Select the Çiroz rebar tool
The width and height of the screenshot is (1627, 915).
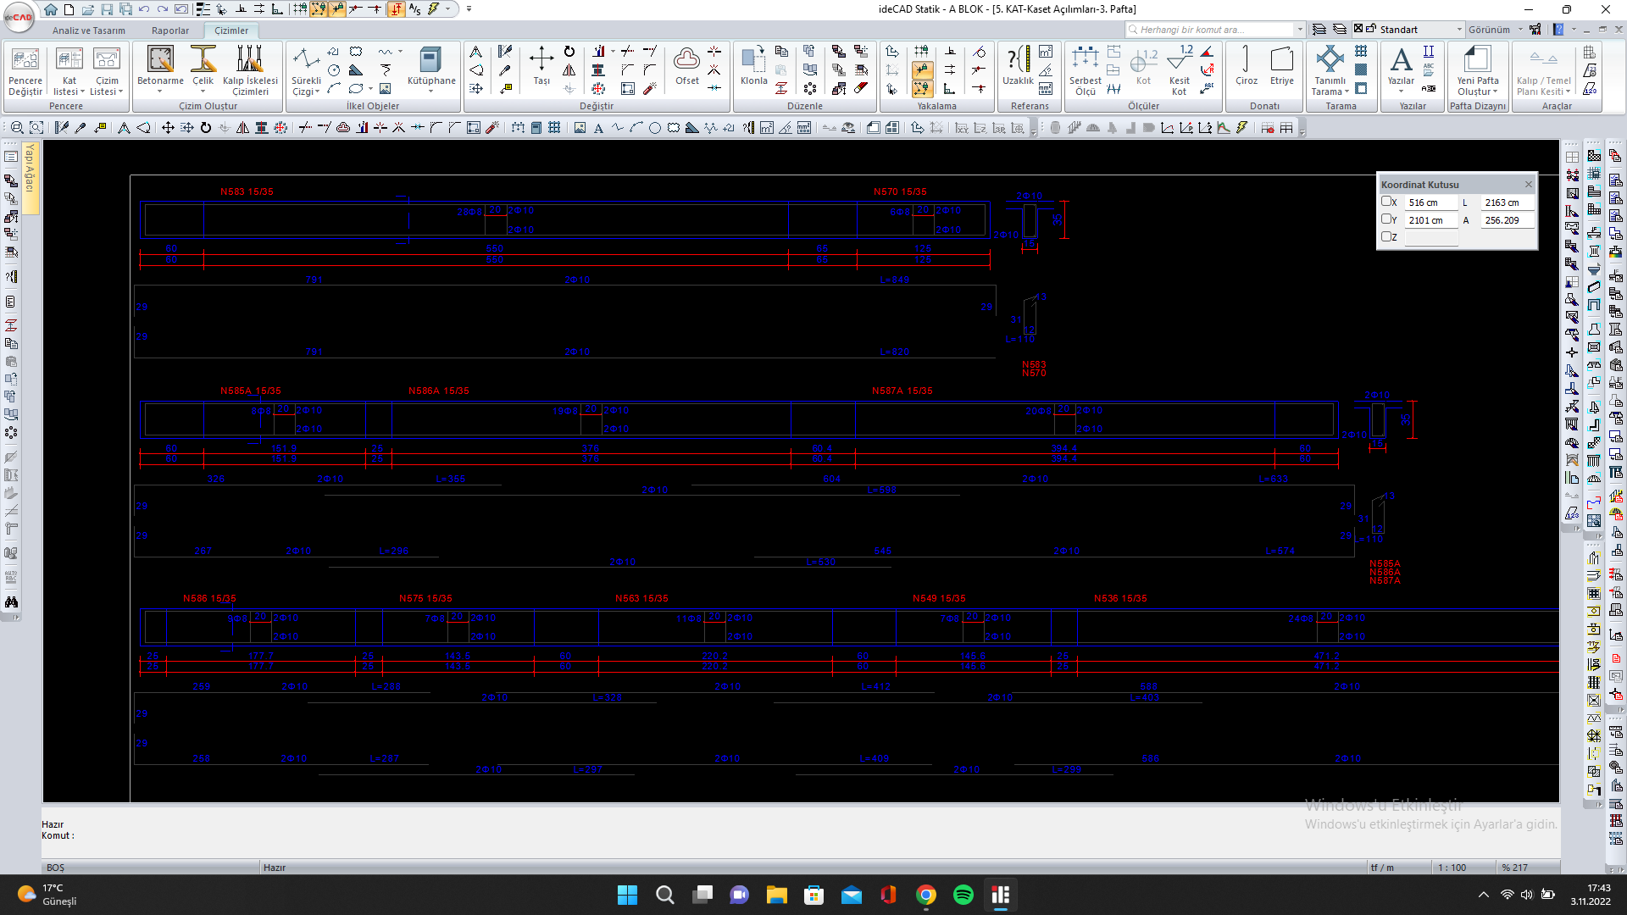click(1246, 66)
